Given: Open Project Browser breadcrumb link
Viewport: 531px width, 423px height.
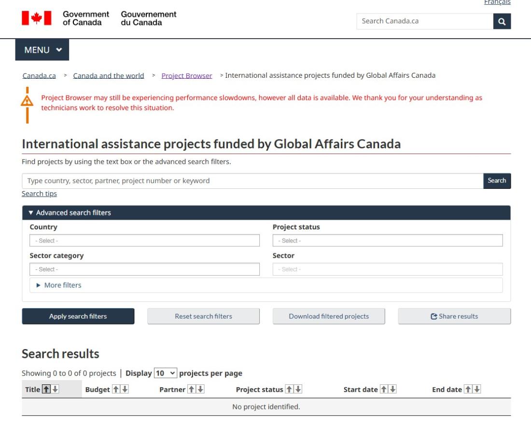Looking at the screenshot, I should (x=187, y=75).
